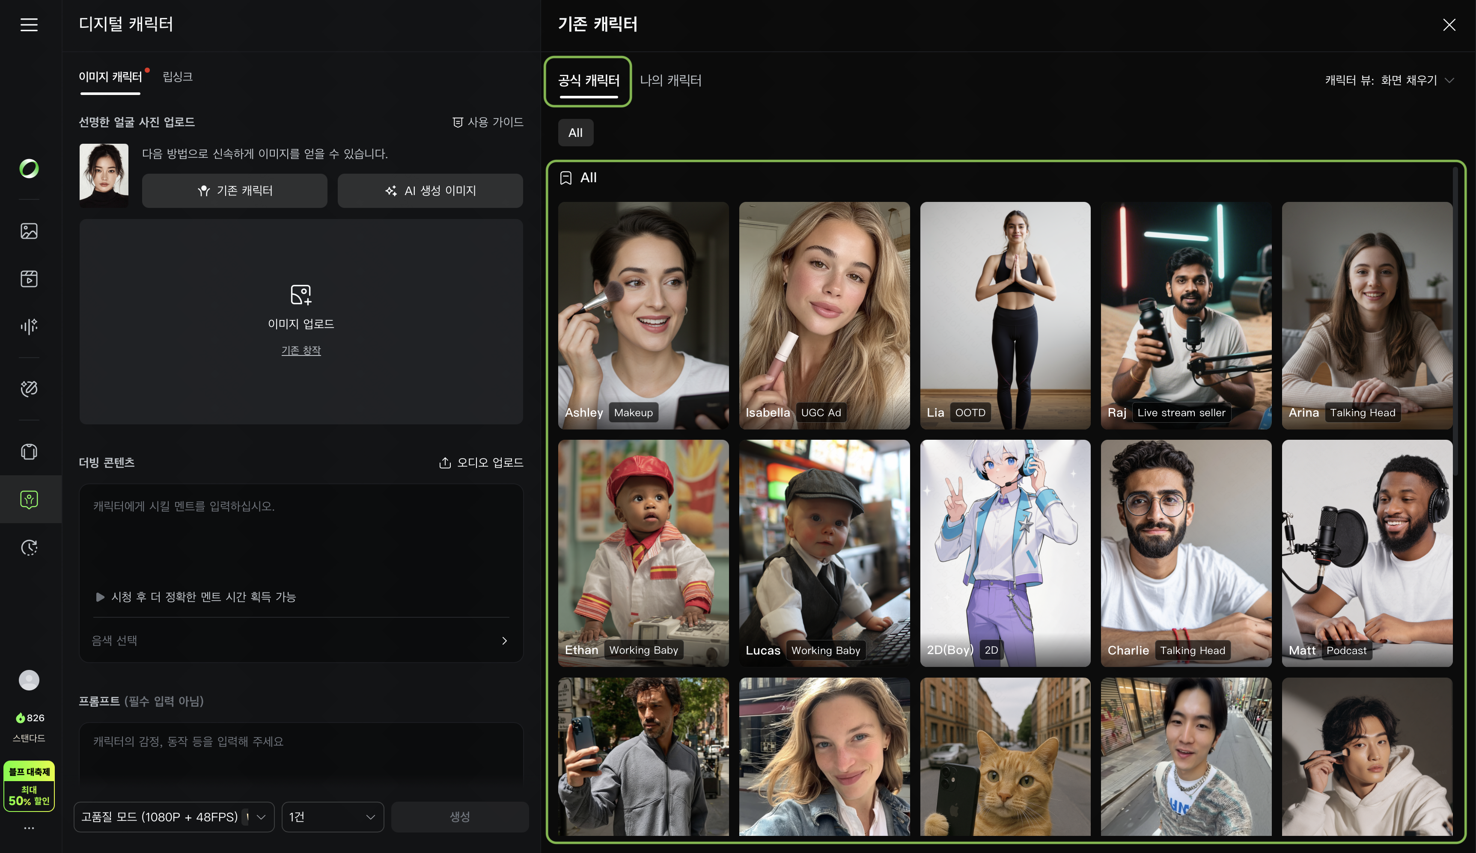Viewport: 1476px width, 853px height.
Task: Select the man in white hoodie character
Action: point(1367,756)
